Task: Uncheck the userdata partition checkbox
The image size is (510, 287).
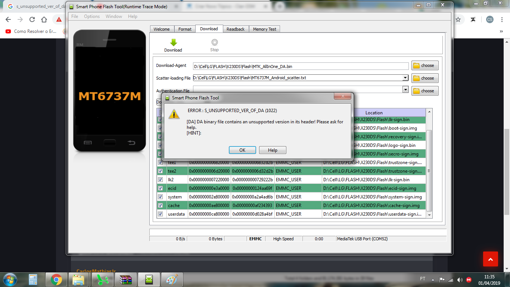Action: pyautogui.click(x=160, y=214)
